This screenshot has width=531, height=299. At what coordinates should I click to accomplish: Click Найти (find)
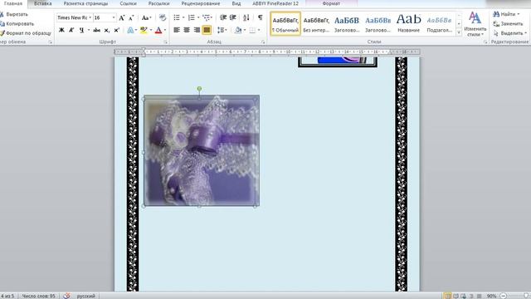point(506,14)
